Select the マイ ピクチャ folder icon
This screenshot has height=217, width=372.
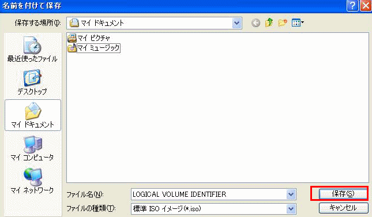coord(72,38)
